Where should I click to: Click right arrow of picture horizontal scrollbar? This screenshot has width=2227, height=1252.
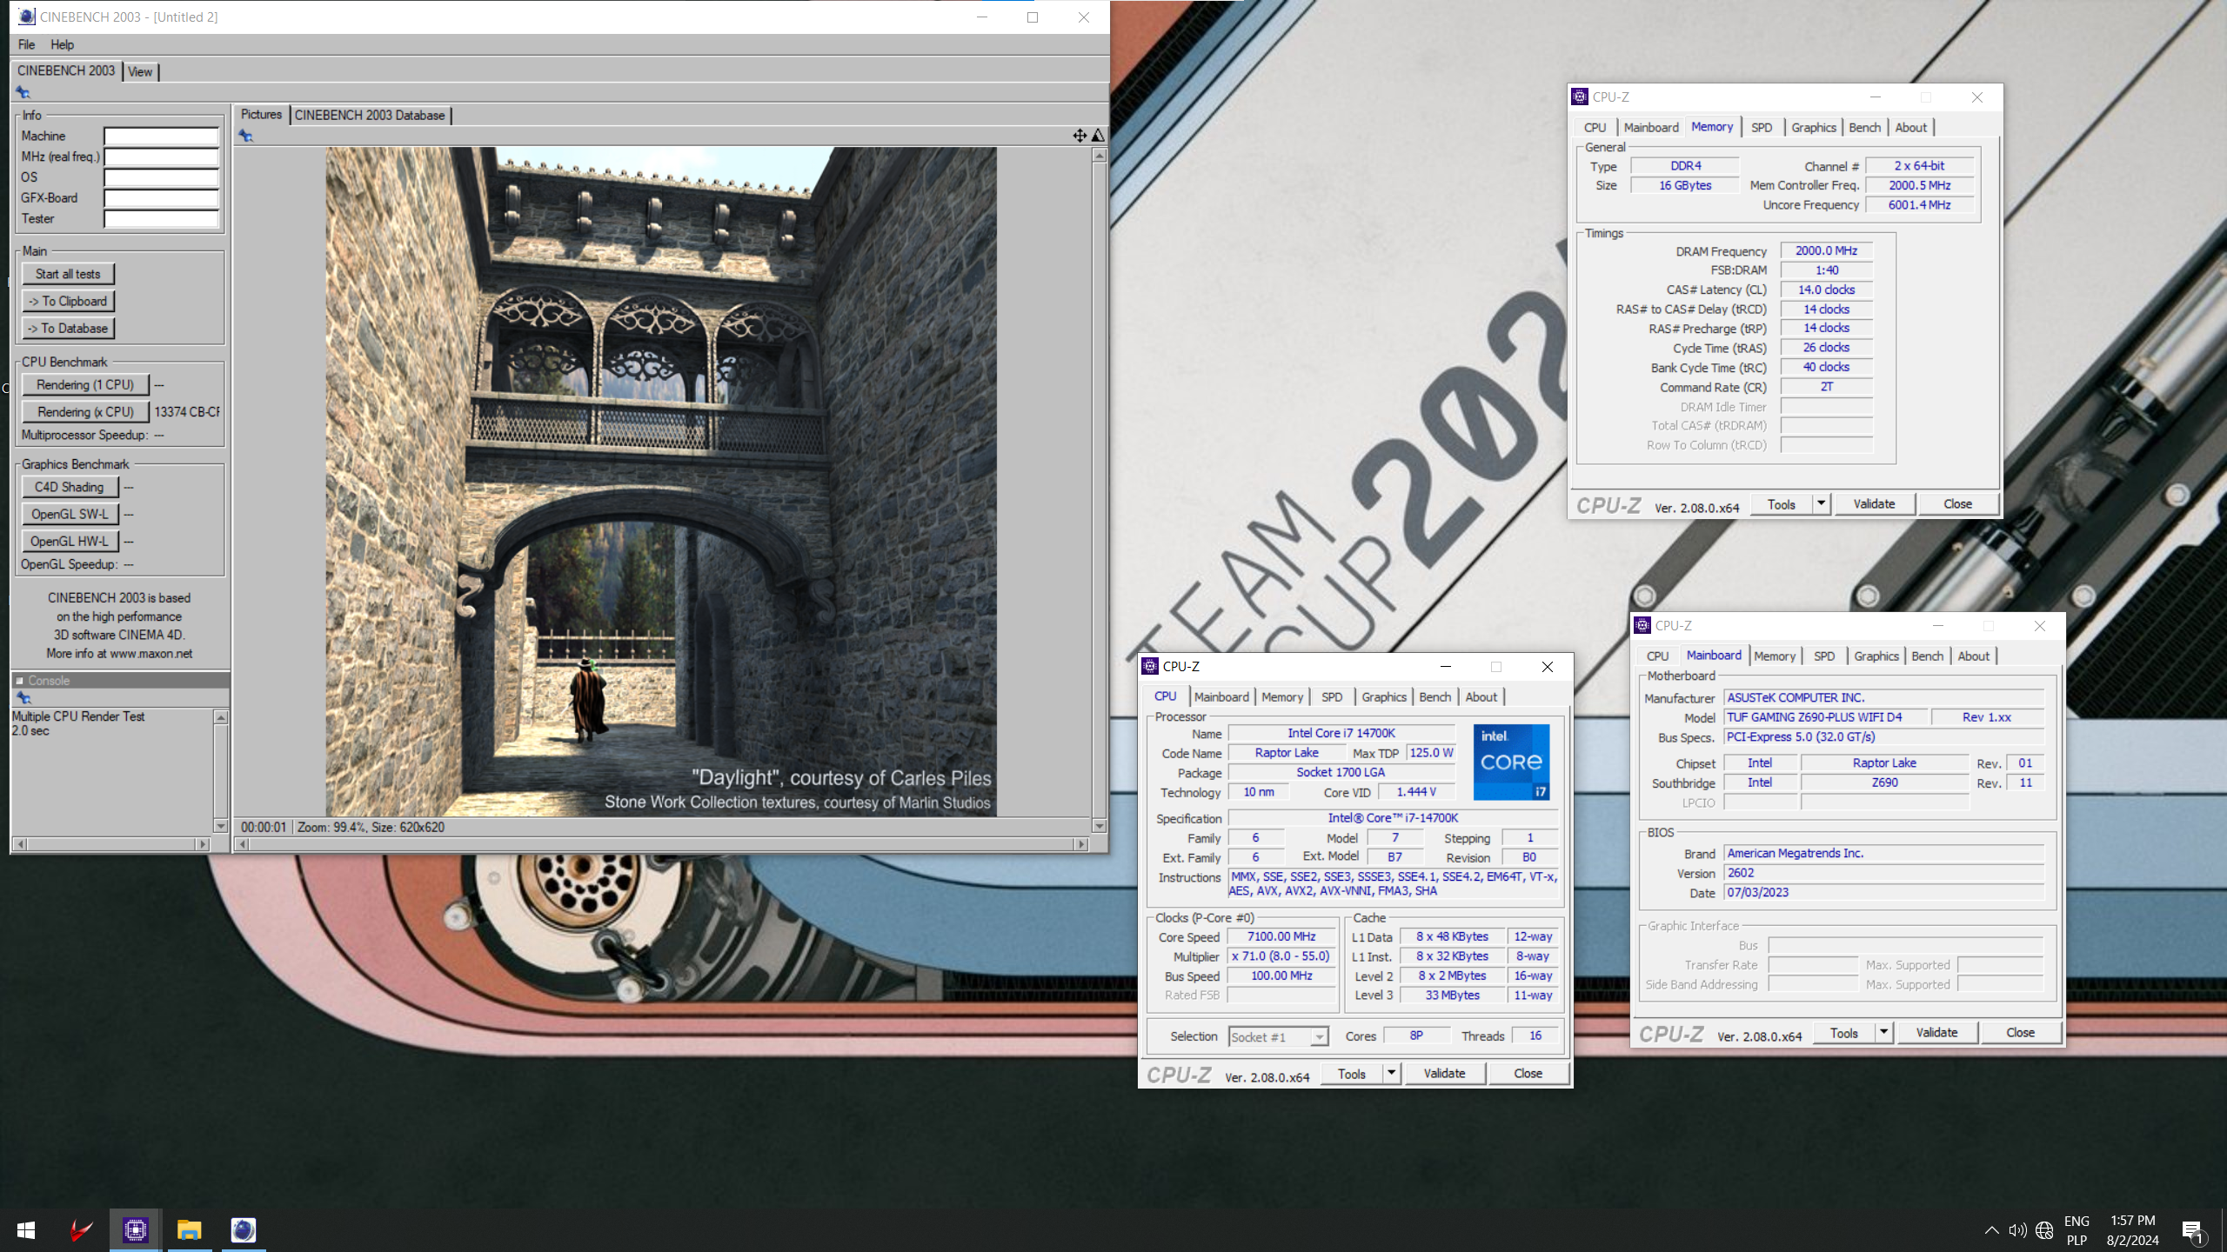[x=1081, y=843]
